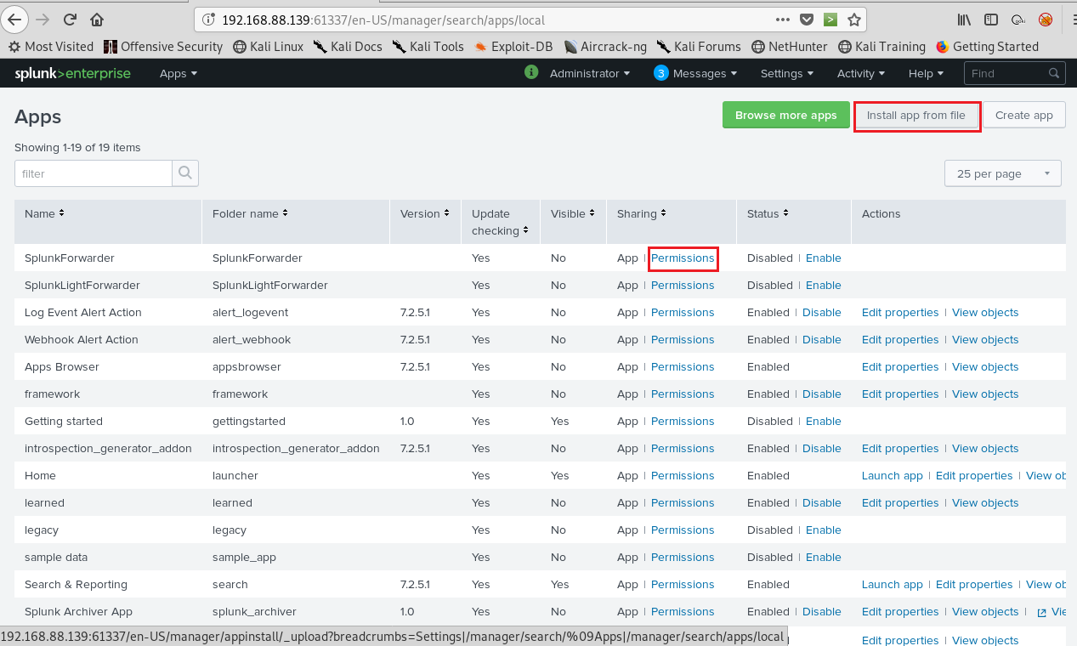Enable the SplunkLightForwarder app
1077x646 pixels.
[x=823, y=285]
